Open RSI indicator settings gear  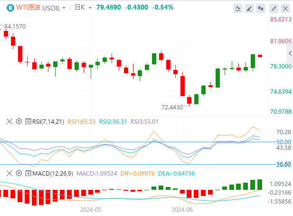pyautogui.click(x=19, y=121)
